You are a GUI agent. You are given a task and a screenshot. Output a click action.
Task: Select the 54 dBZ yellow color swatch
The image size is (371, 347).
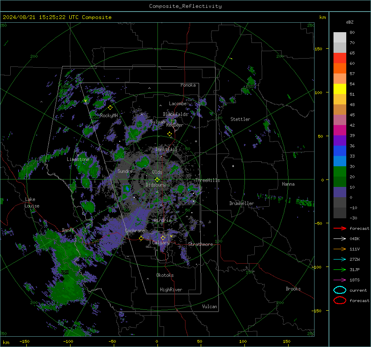point(340,89)
